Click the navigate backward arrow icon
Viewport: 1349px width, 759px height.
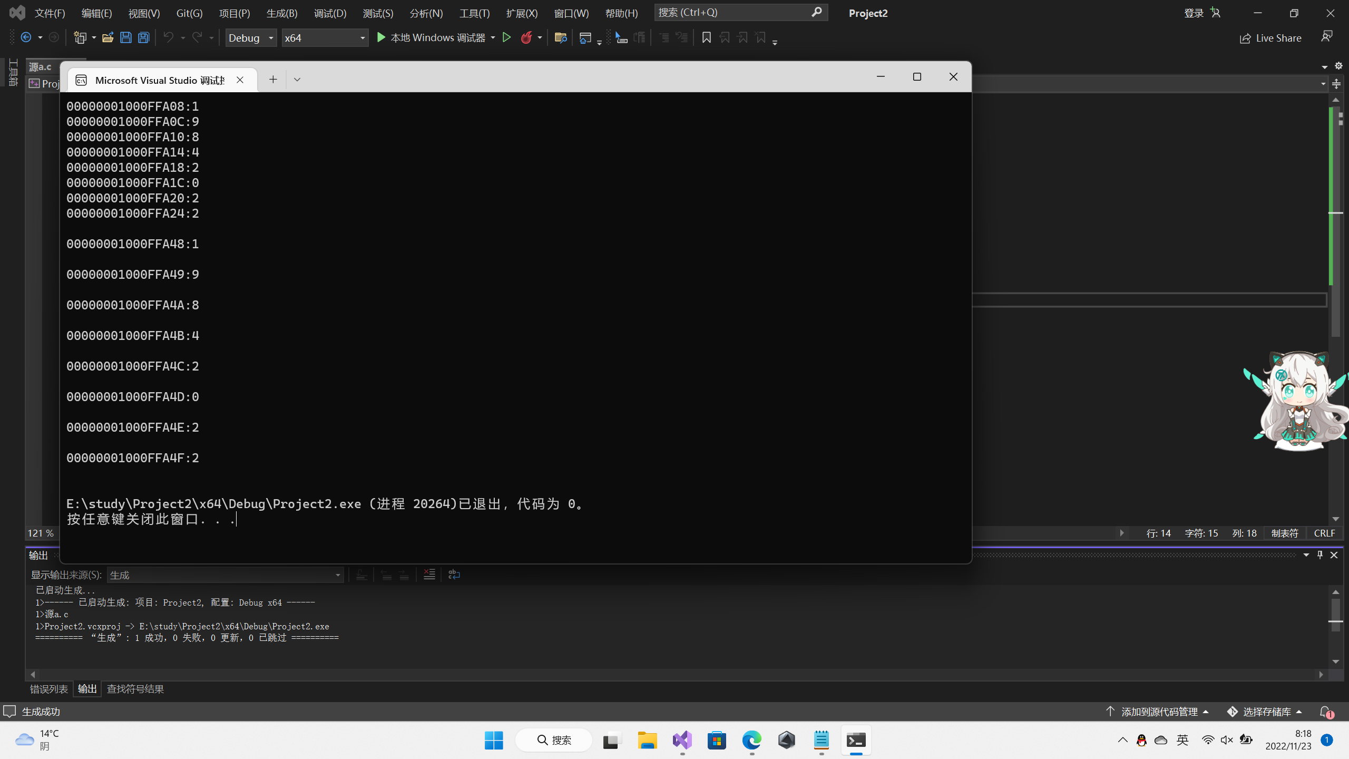coord(26,37)
